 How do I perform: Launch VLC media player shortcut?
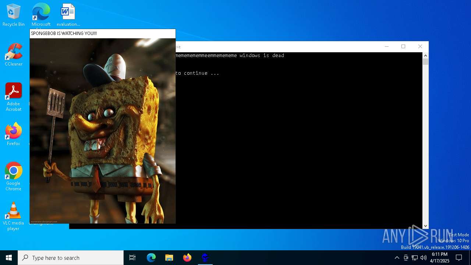14,216
